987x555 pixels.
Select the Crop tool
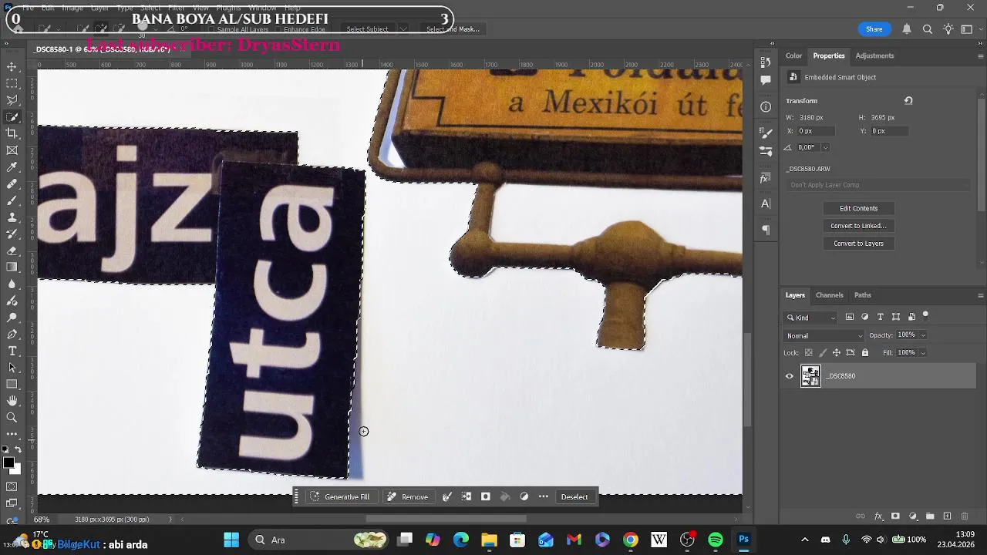tap(12, 133)
